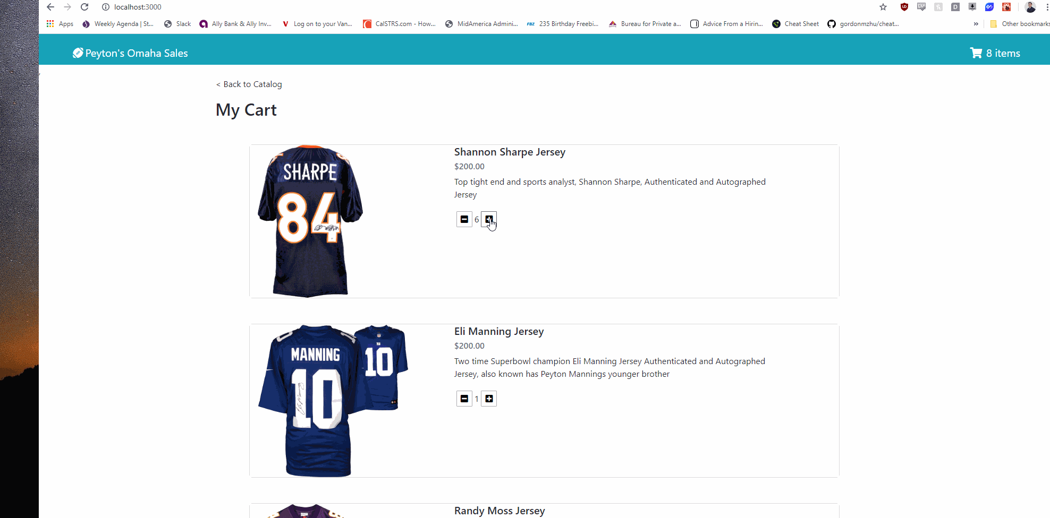Open the Other bookmarks folder
1050x518 pixels.
pyautogui.click(x=1020, y=24)
